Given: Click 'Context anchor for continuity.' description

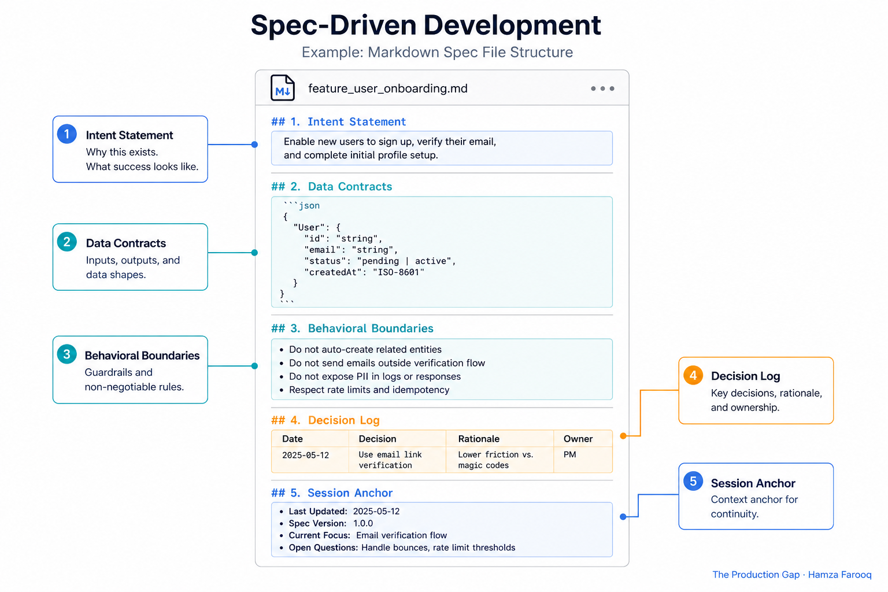Looking at the screenshot, I should (x=754, y=506).
